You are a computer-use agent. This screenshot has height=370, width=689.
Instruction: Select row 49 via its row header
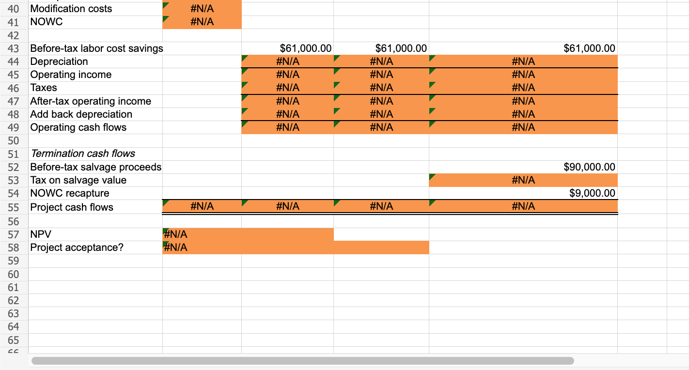tap(14, 127)
